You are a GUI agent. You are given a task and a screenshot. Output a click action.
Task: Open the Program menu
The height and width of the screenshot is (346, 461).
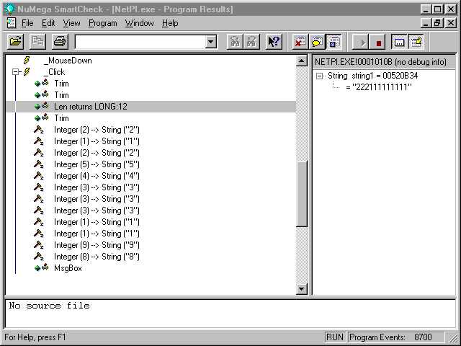tap(103, 23)
